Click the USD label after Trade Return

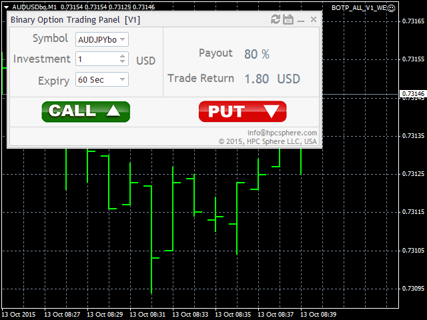289,79
